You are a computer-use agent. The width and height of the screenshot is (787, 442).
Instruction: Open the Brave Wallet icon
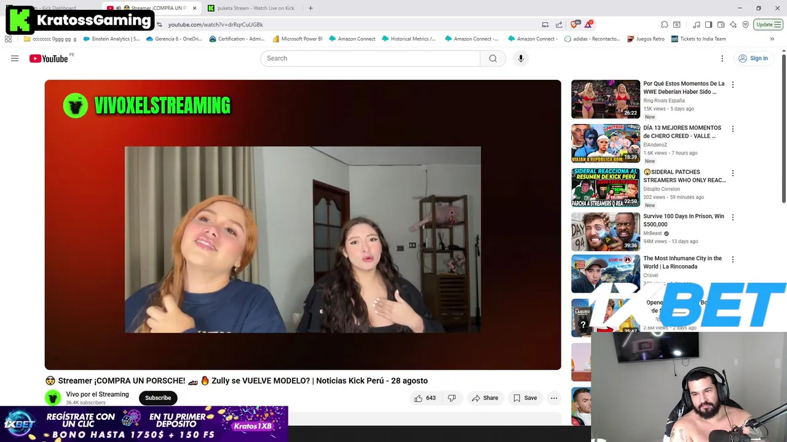click(721, 25)
